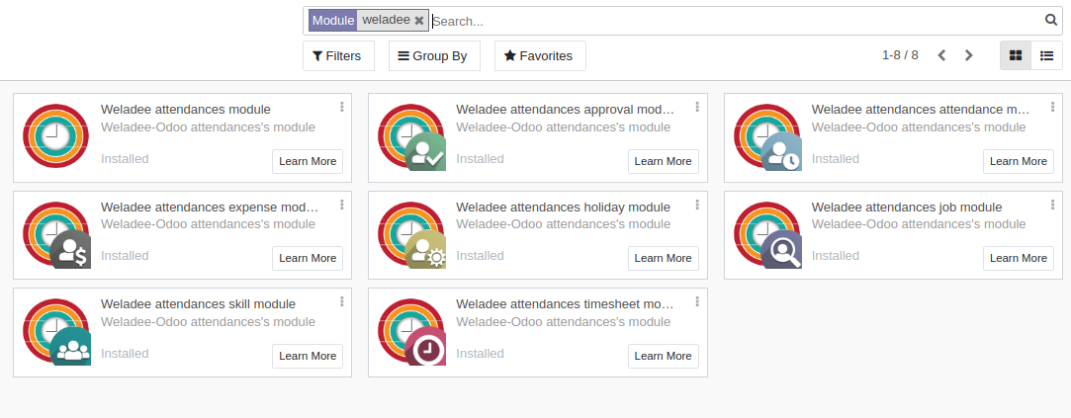Click the Module facet label in search
Screen dimensions: 1071x418
(x=333, y=21)
